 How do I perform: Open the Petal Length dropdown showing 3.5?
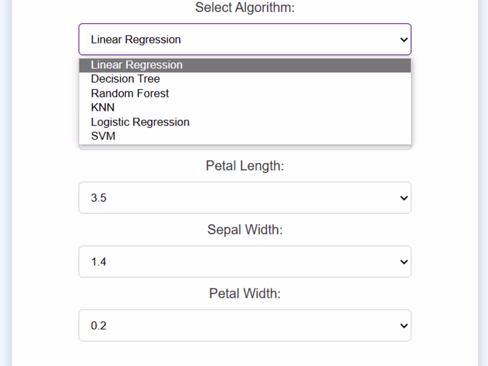pos(244,198)
